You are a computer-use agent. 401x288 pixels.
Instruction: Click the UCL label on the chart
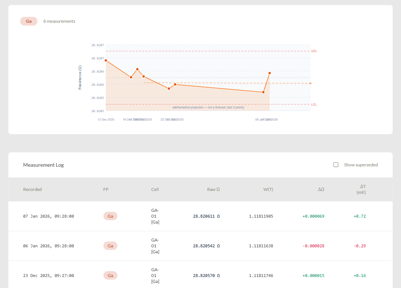[314, 51]
